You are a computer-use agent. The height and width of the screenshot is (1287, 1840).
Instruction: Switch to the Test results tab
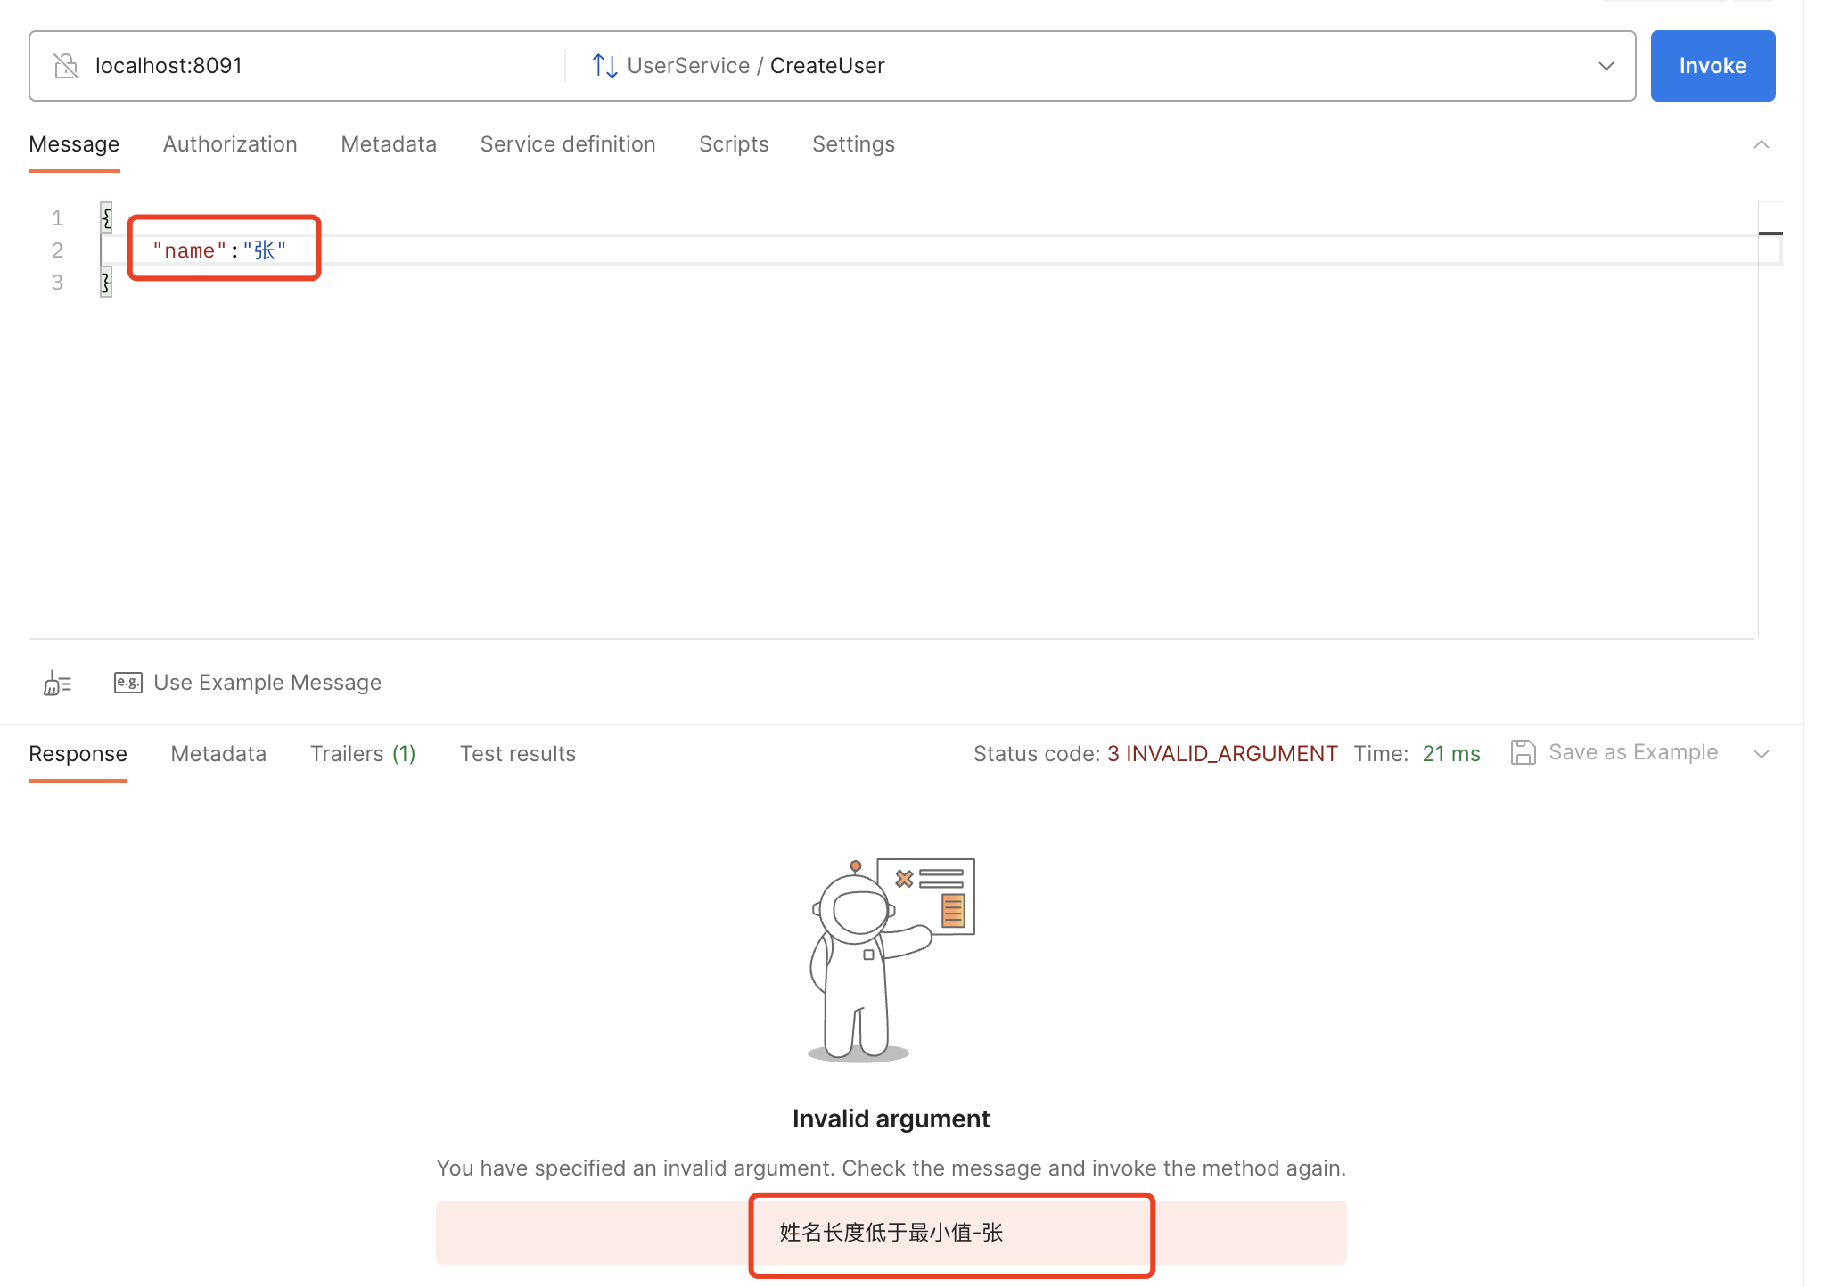tap(517, 754)
